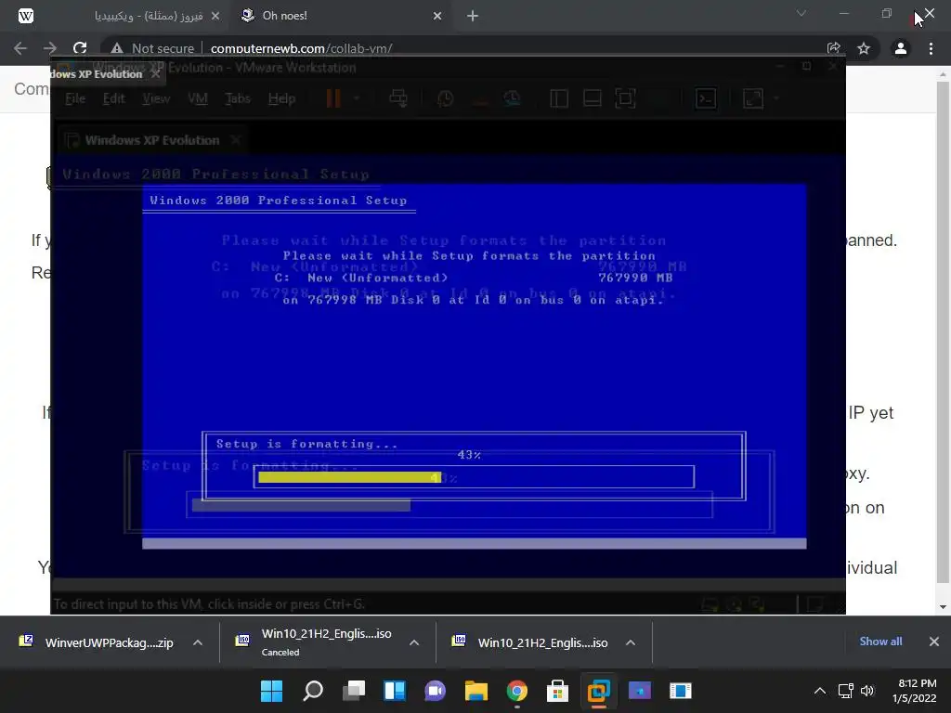
Task: Go forward in Chrome history
Action: click(x=50, y=48)
